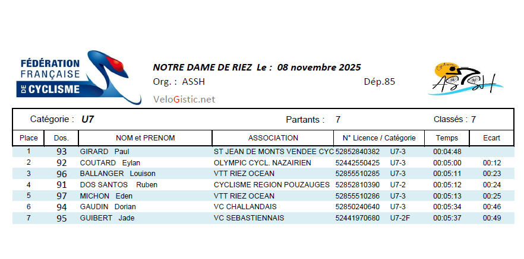The width and height of the screenshot is (524, 259).
Task: Click the N° Licence / Catégorie header
Action: coord(379,138)
